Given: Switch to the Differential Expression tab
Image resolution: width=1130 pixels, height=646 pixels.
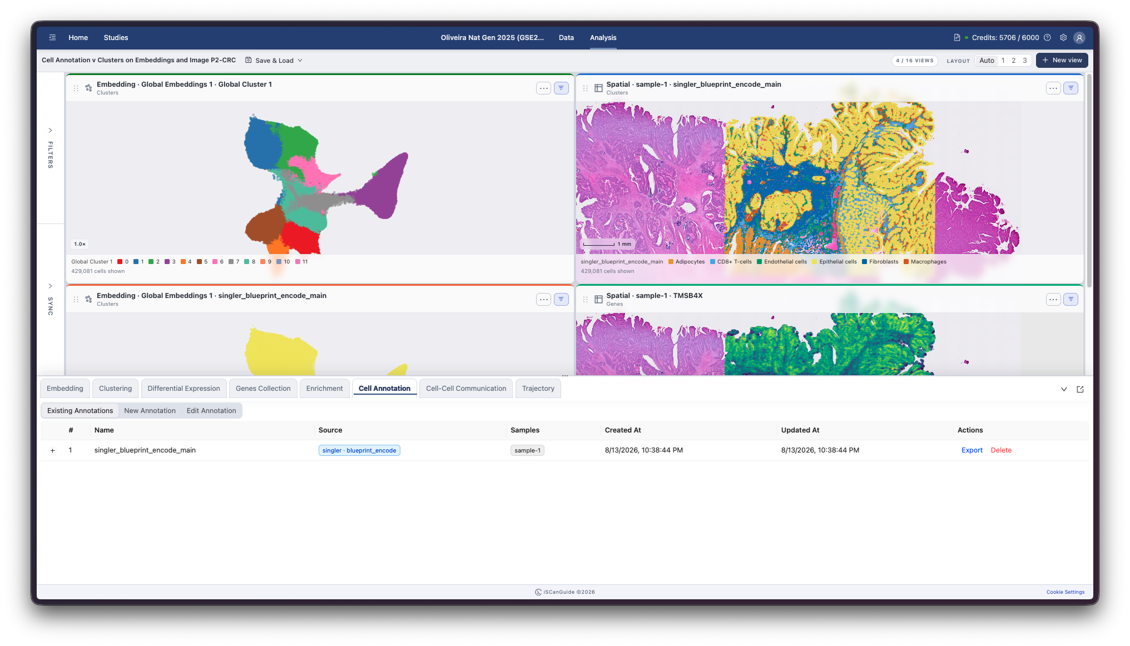Looking at the screenshot, I should tap(184, 388).
